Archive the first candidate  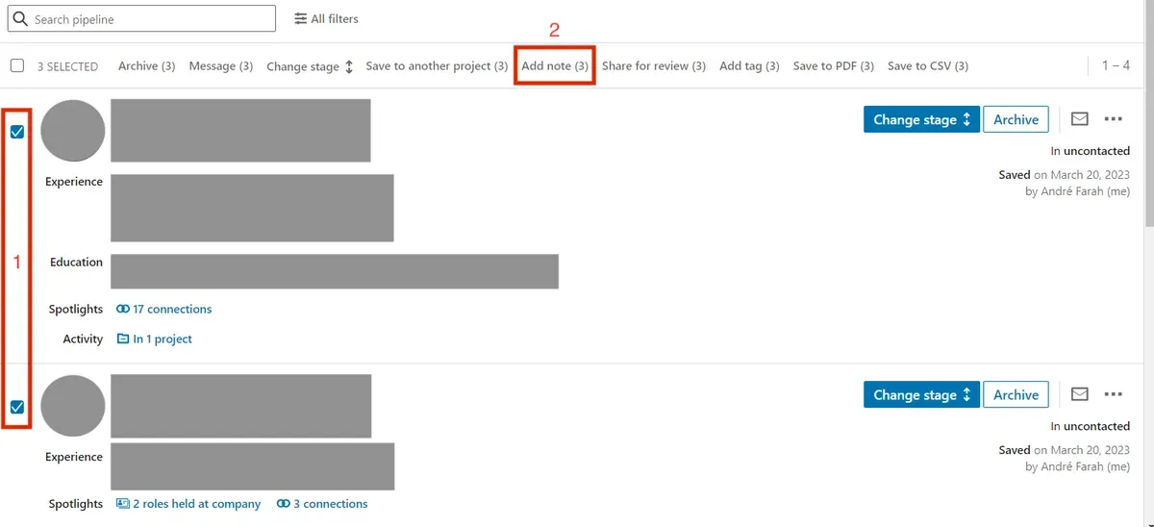click(x=1016, y=119)
